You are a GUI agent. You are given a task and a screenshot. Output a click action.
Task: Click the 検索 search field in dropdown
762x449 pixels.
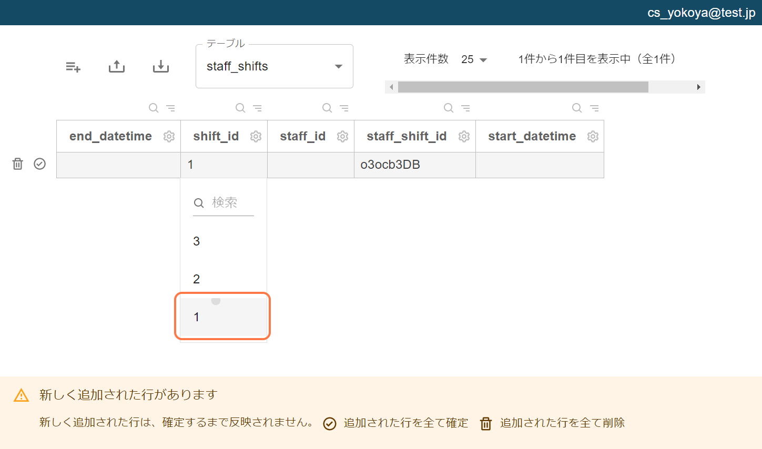[x=223, y=203]
